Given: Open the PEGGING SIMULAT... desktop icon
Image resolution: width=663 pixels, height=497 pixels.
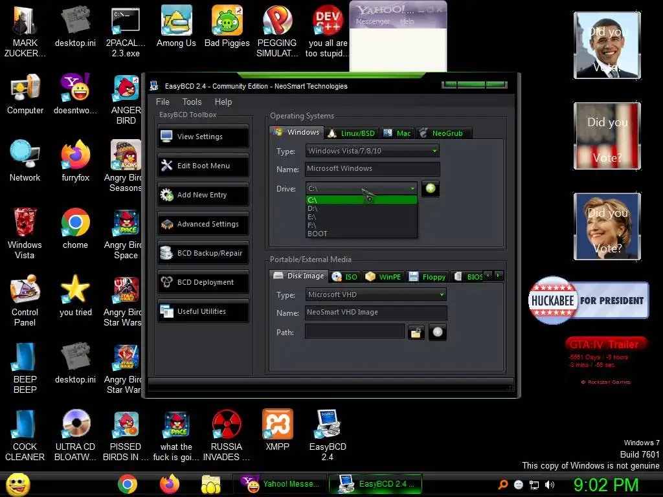Looking at the screenshot, I should click(x=277, y=31).
